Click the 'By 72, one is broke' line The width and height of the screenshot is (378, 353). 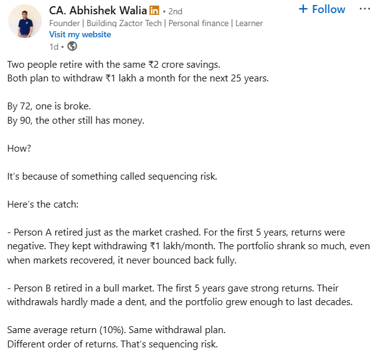pos(49,106)
